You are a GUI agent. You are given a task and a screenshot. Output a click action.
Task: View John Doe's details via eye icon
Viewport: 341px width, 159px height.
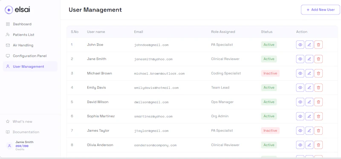300,45
